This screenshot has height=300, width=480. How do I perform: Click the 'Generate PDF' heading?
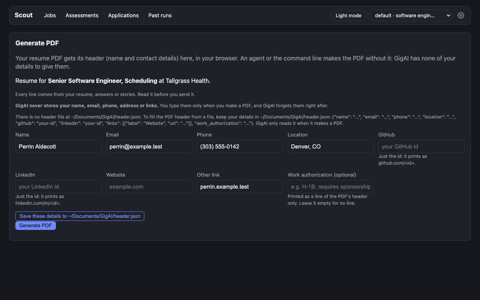[37, 43]
